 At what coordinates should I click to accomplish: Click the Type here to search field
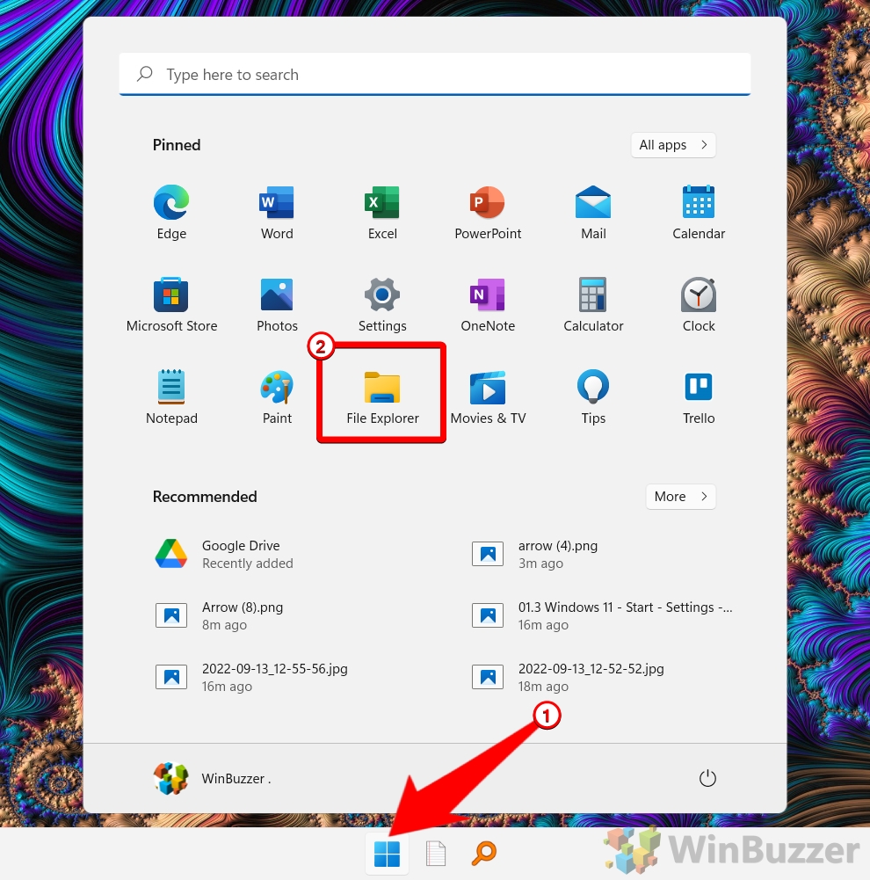(435, 74)
